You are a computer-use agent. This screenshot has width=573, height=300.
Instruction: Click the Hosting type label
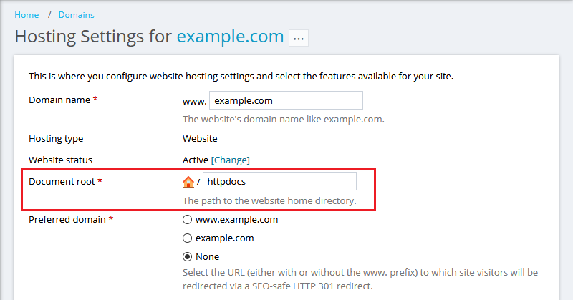[56, 139]
